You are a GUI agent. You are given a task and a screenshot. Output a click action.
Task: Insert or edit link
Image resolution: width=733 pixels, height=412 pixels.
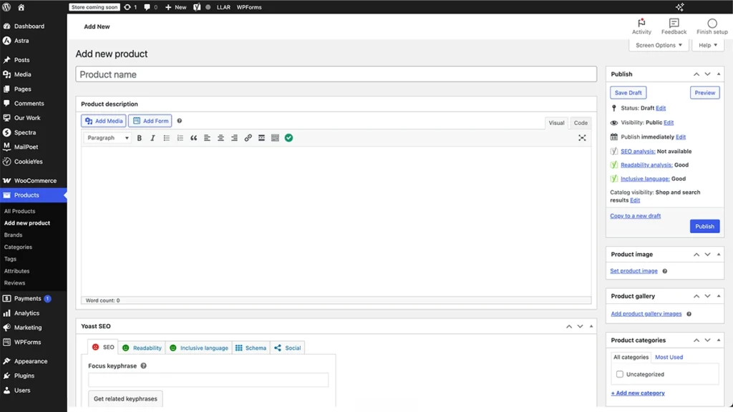pos(248,138)
